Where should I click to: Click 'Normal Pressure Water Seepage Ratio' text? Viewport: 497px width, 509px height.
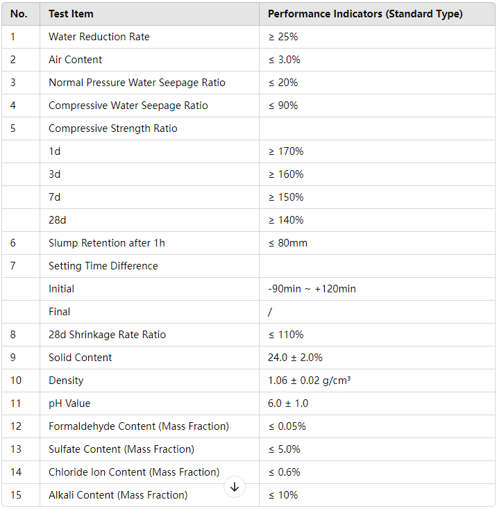[137, 83]
